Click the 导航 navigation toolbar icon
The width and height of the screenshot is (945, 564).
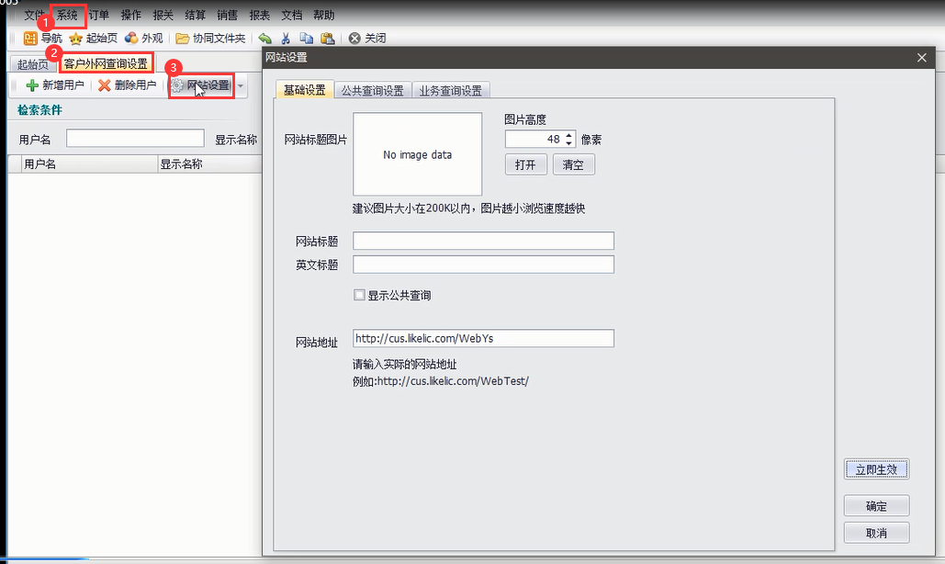(x=30, y=39)
